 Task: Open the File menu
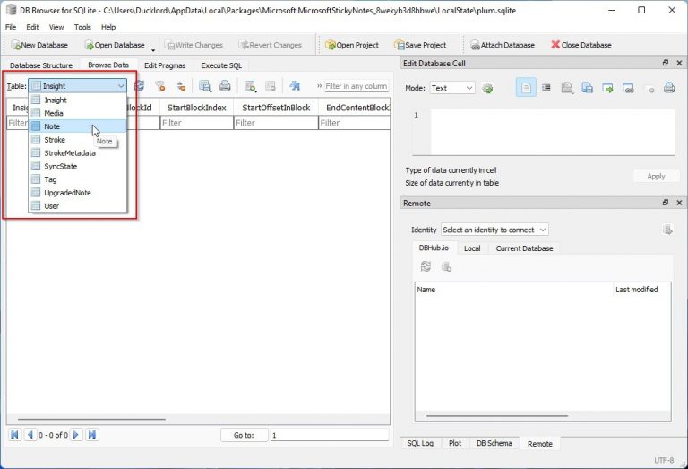(x=11, y=27)
